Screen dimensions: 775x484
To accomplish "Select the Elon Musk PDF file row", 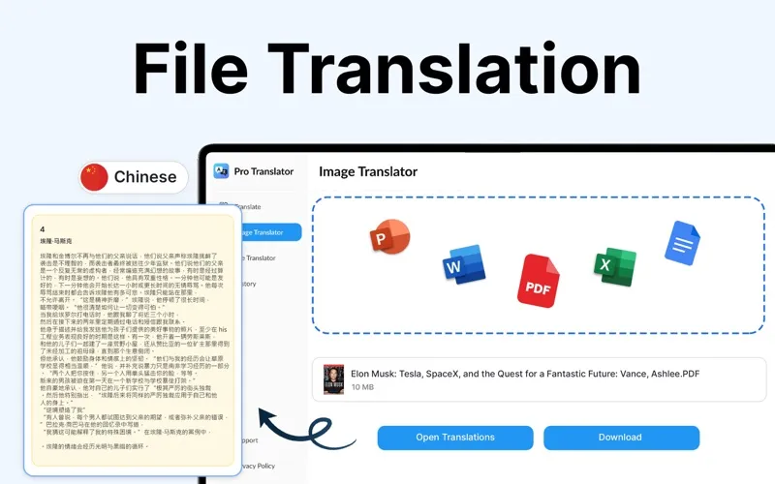I will pos(540,379).
